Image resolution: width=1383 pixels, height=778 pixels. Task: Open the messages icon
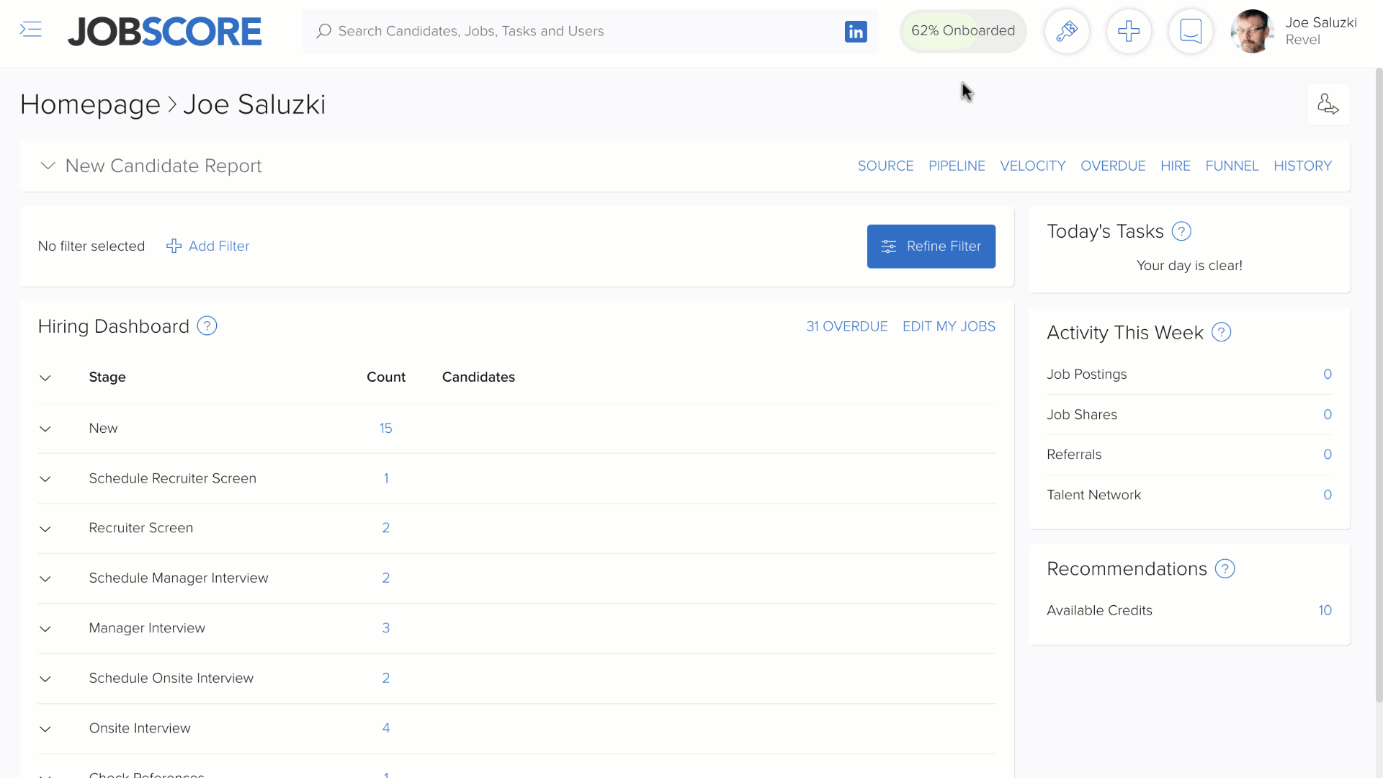pyautogui.click(x=1191, y=31)
